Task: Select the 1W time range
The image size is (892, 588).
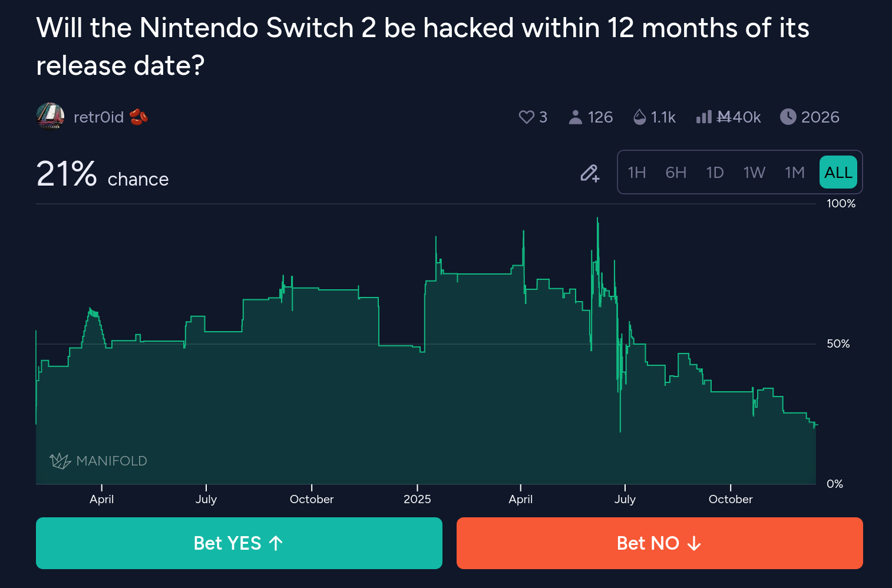Action: [754, 173]
